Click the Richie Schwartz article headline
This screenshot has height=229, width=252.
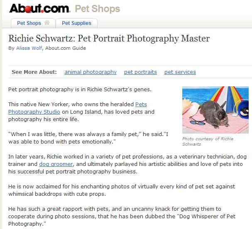[x=109, y=39]
